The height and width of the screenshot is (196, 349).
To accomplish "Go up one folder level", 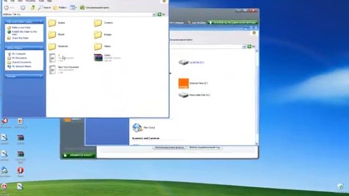I will [33, 8].
